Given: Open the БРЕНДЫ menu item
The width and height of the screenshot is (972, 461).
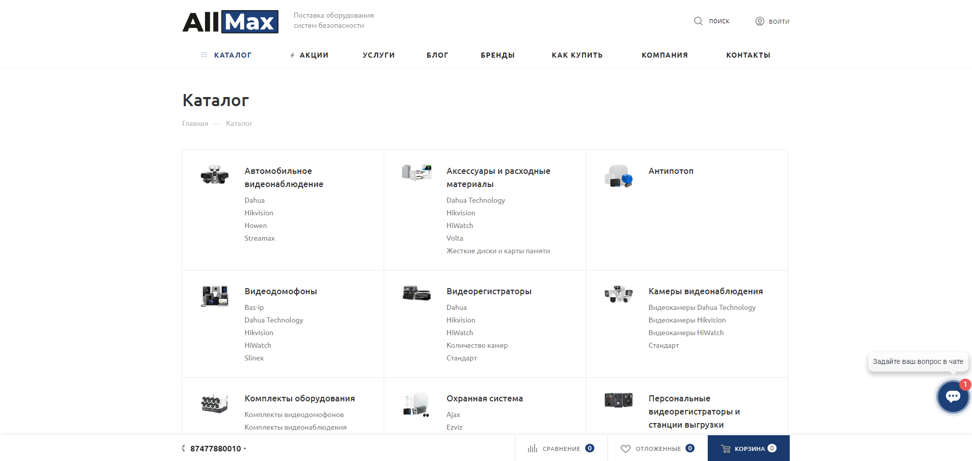Looking at the screenshot, I should [498, 55].
